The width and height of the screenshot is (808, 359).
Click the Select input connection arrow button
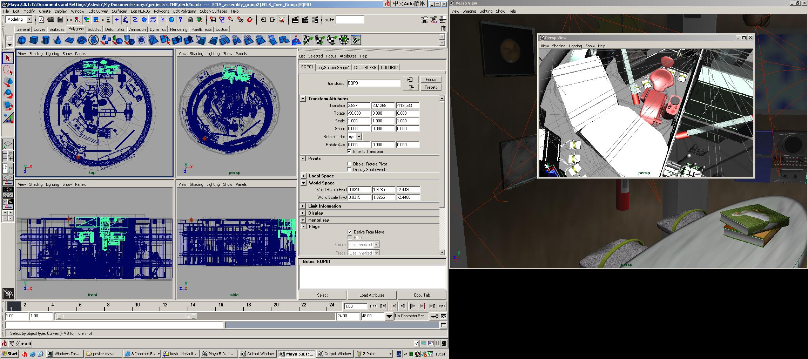point(410,80)
